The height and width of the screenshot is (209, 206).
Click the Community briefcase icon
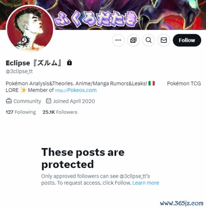9,101
